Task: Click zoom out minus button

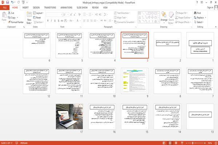Action: 187,143
